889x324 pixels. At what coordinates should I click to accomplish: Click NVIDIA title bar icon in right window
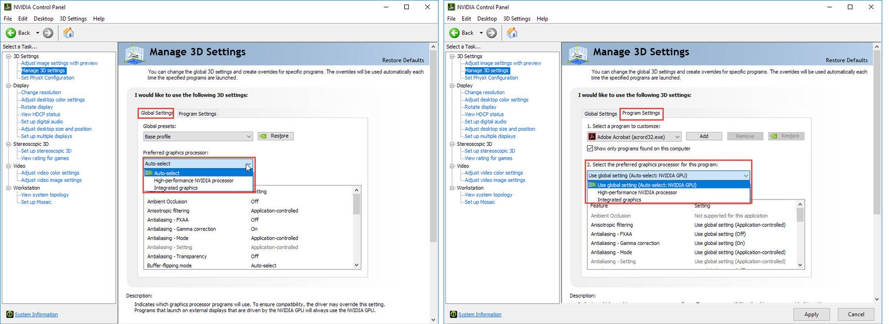451,7
